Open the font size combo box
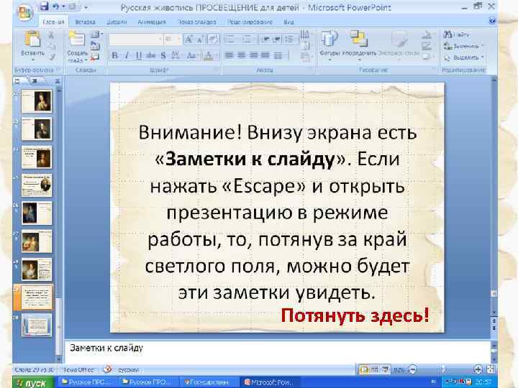Screen dimensions: 518x388 pos(173,40)
